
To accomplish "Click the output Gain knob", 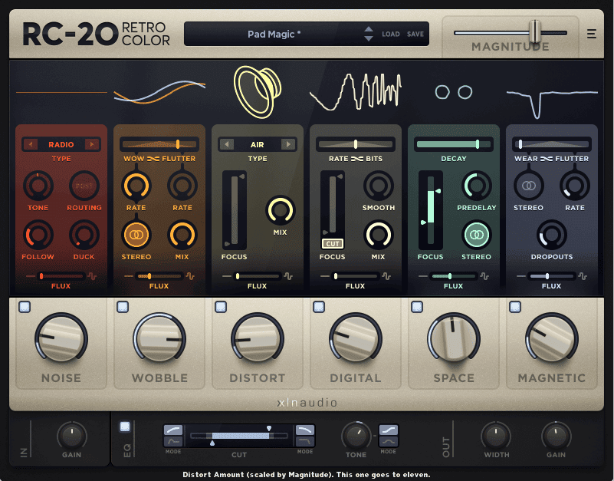I will pyautogui.click(x=556, y=435).
